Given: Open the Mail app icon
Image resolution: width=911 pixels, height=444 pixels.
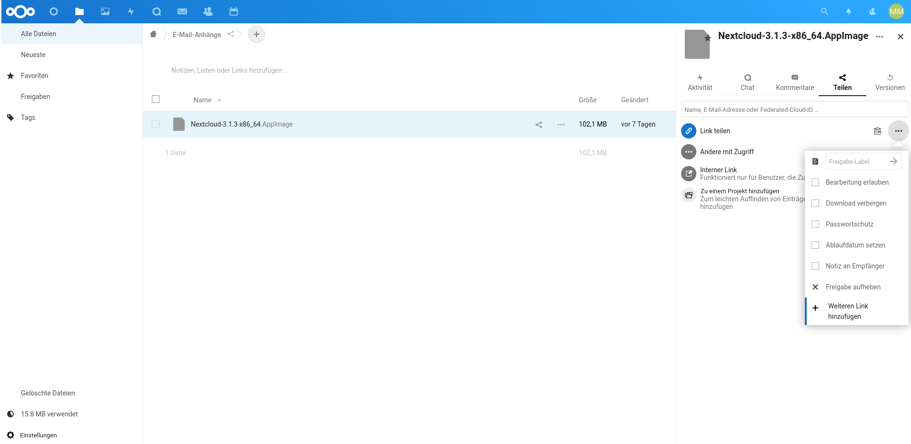Looking at the screenshot, I should [x=182, y=11].
